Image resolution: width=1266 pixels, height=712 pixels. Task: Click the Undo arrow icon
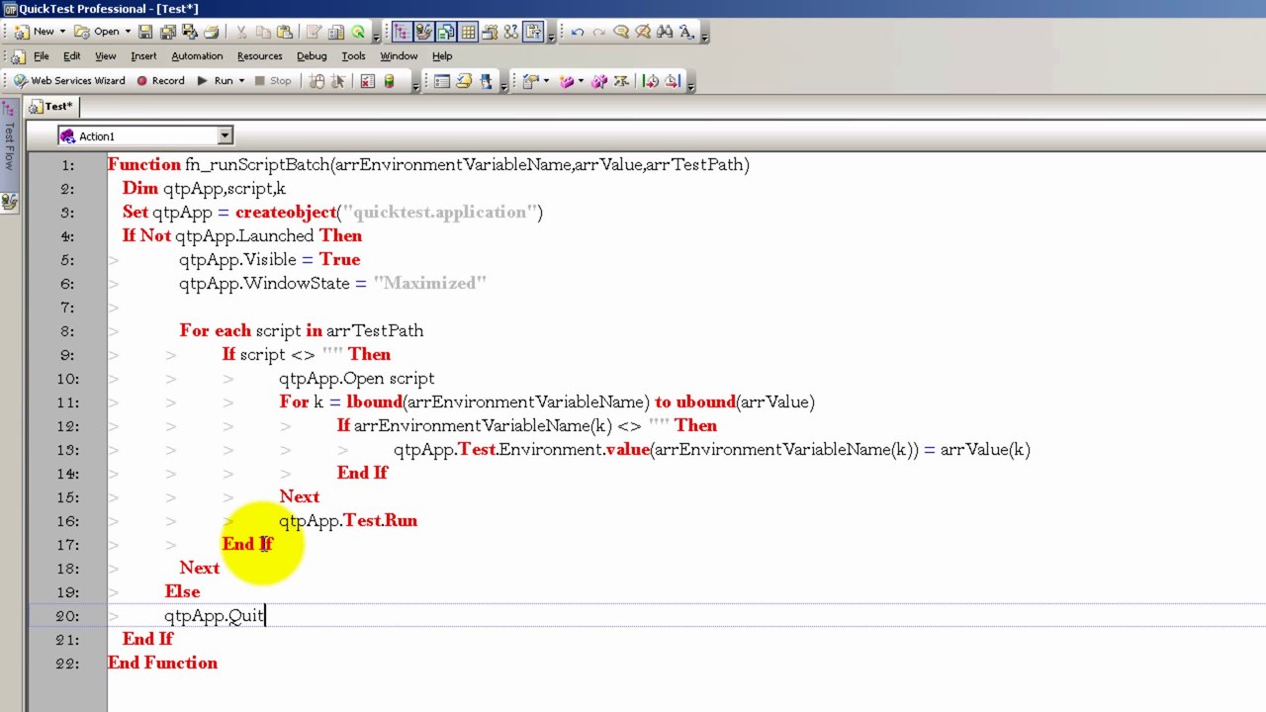point(578,32)
